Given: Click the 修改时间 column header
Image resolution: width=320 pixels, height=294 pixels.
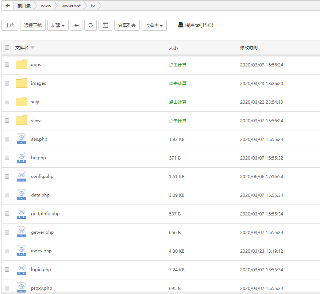Looking at the screenshot, I should click(x=248, y=47).
